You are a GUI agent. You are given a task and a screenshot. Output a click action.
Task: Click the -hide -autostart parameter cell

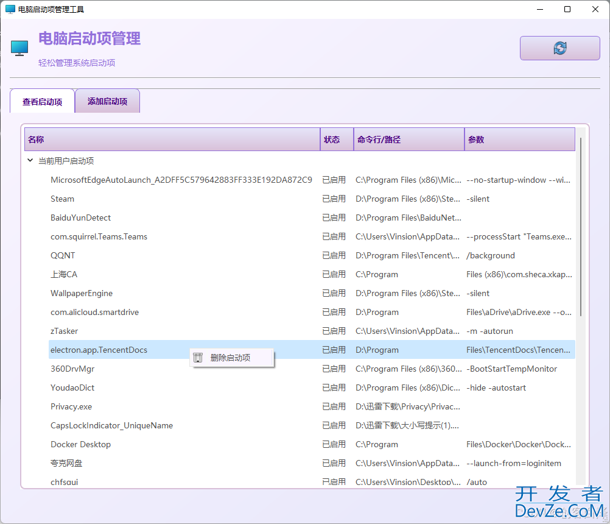(x=496, y=388)
